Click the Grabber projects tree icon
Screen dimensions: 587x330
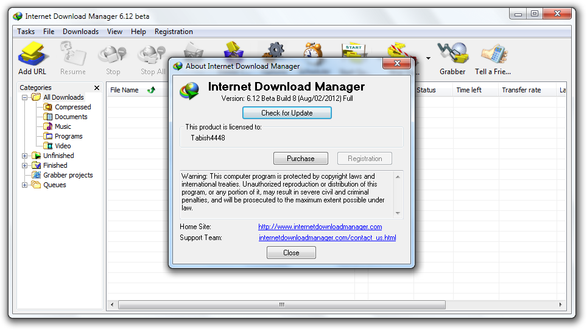[x=37, y=175]
